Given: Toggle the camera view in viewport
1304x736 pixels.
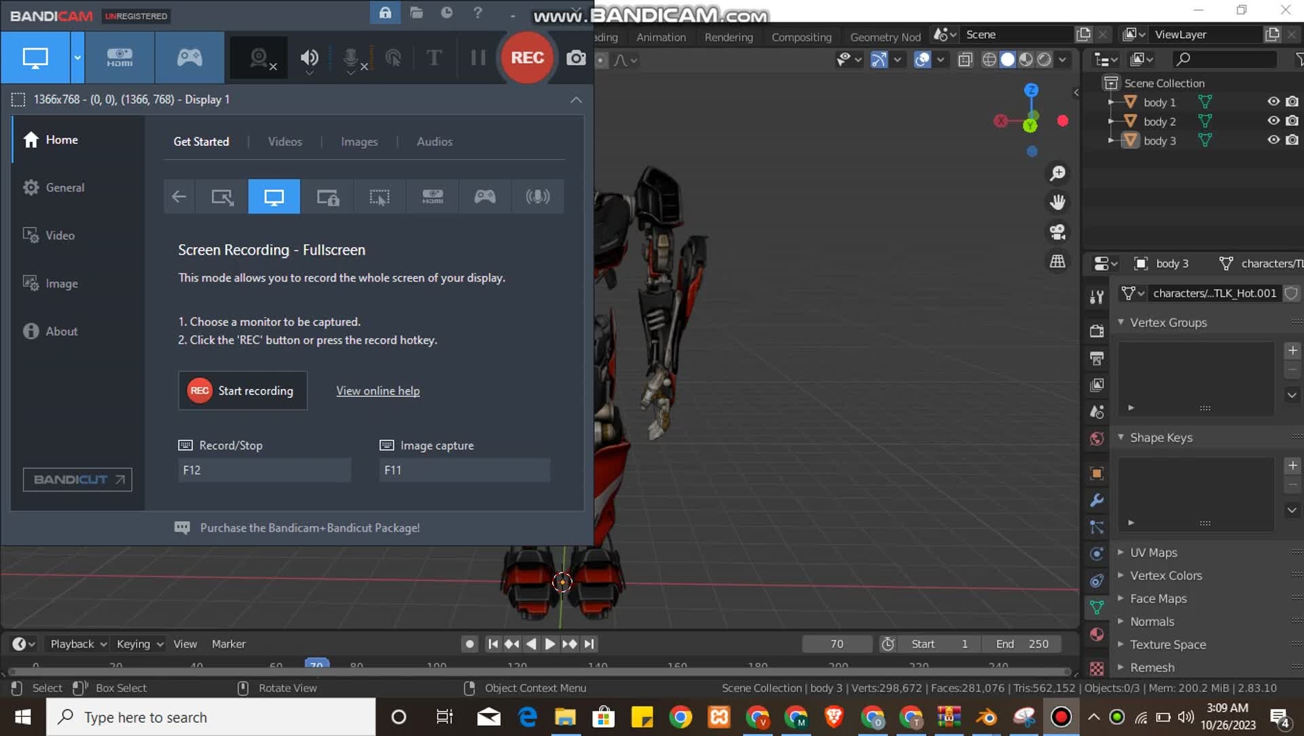Looking at the screenshot, I should (1057, 232).
